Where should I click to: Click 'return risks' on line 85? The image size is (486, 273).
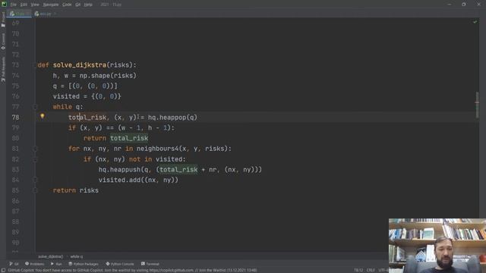tap(76, 190)
